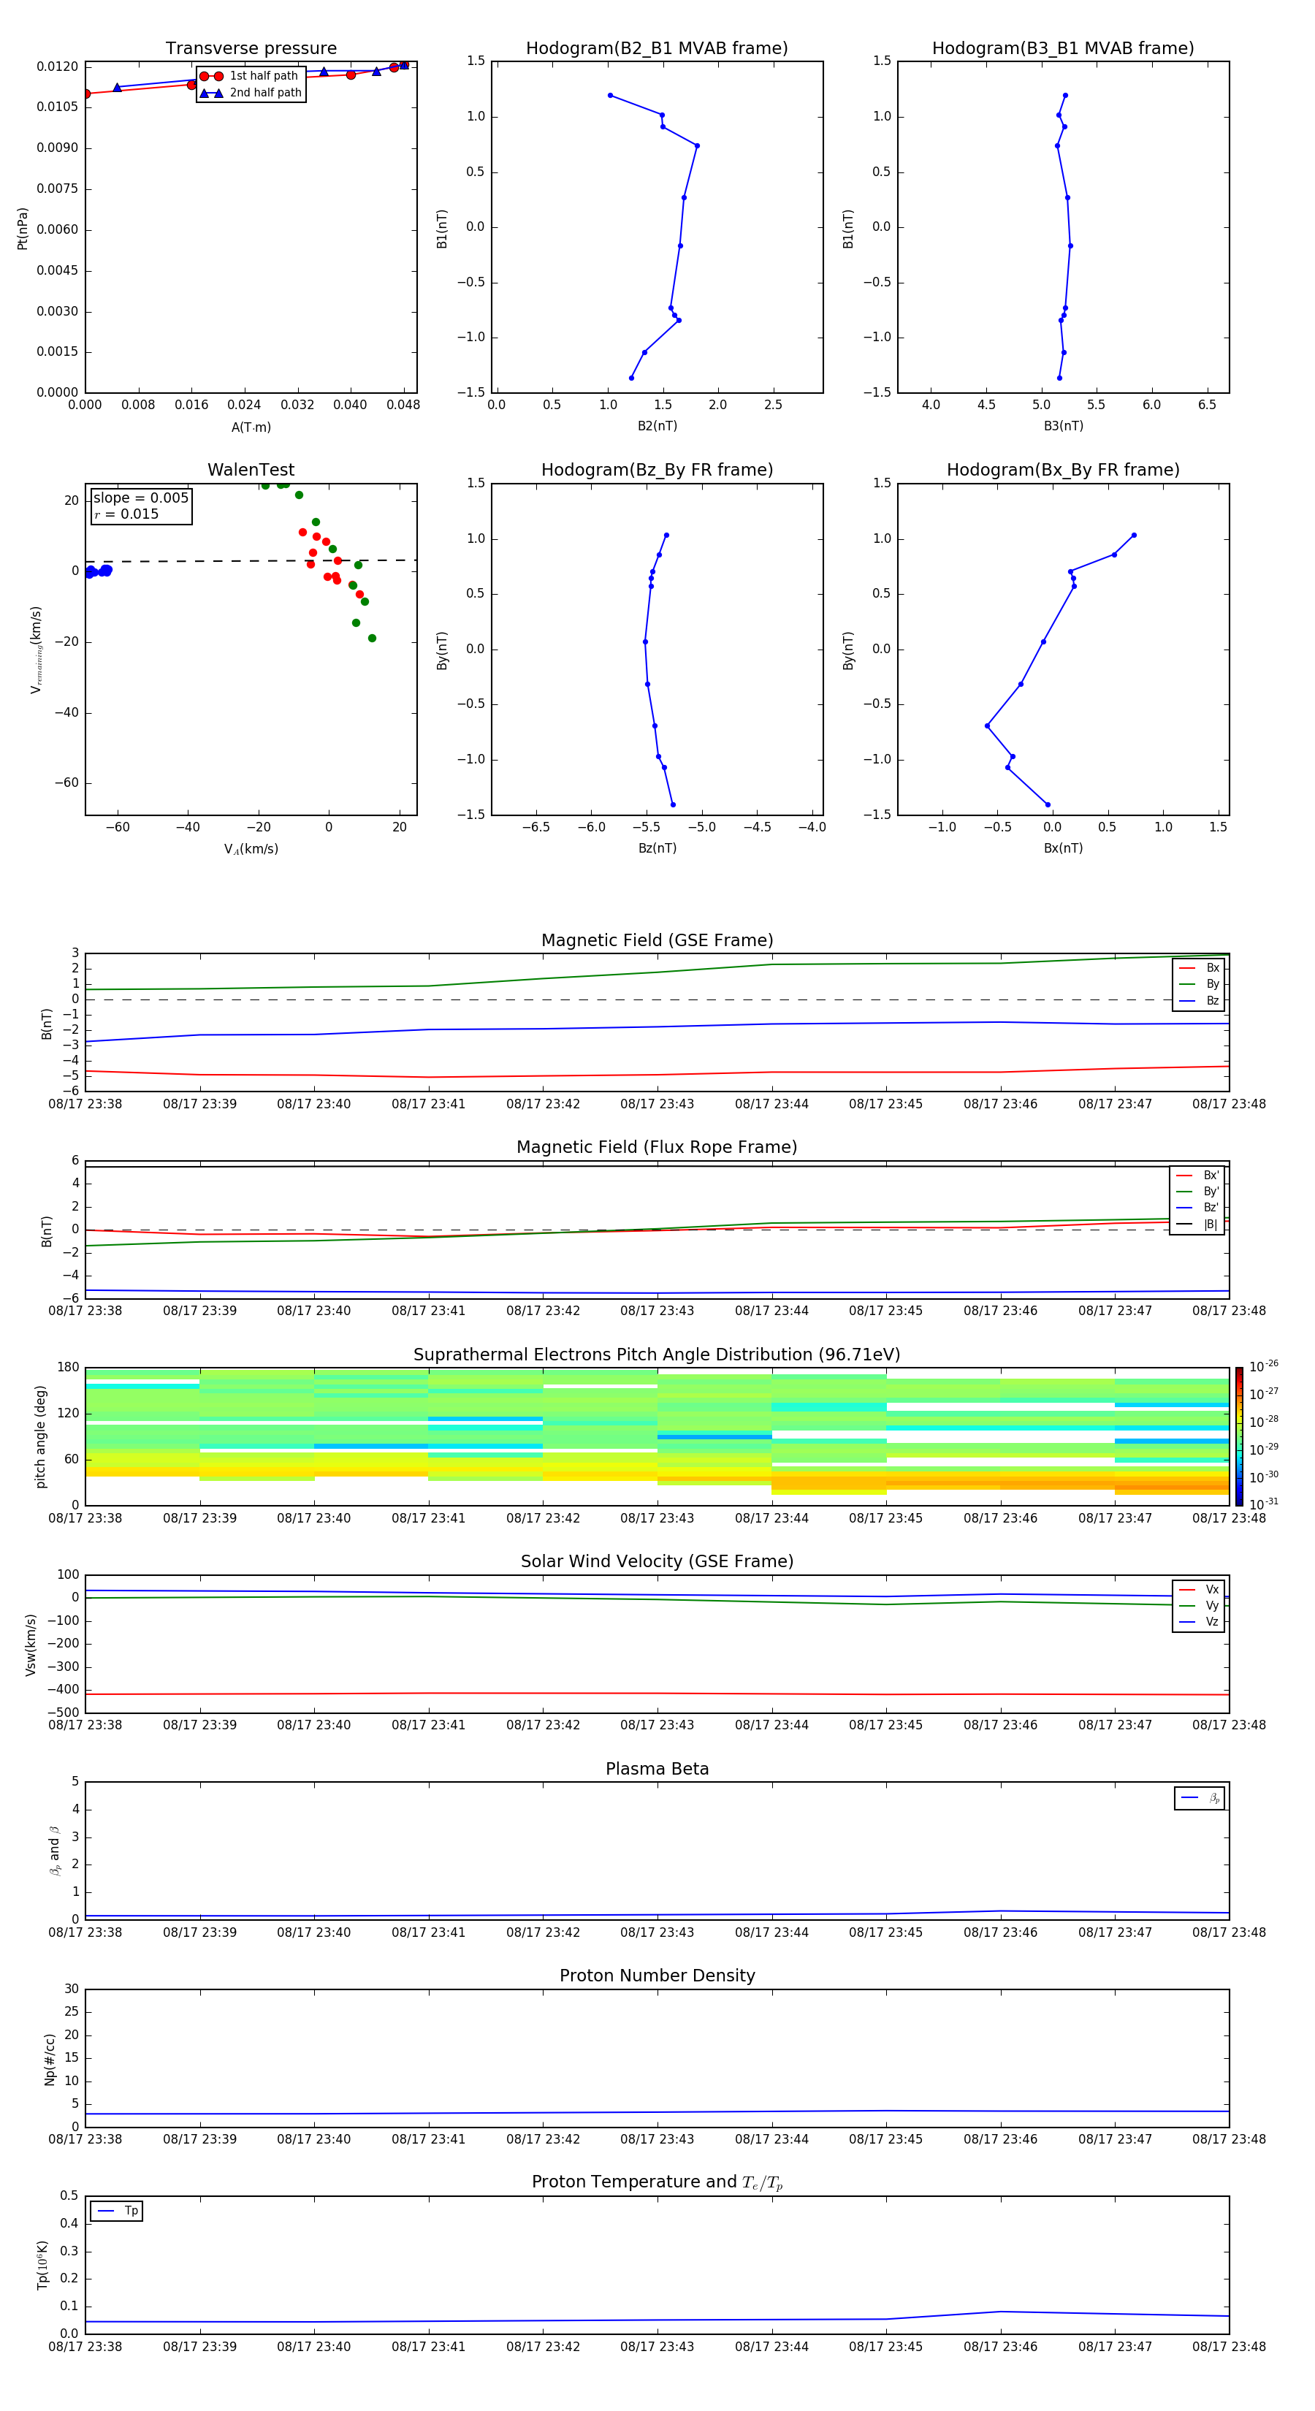Image resolution: width=1315 pixels, height=2411 pixels.
Task: Select the Bx' entry in Flux Rope legend
Action: pos(1197,1176)
